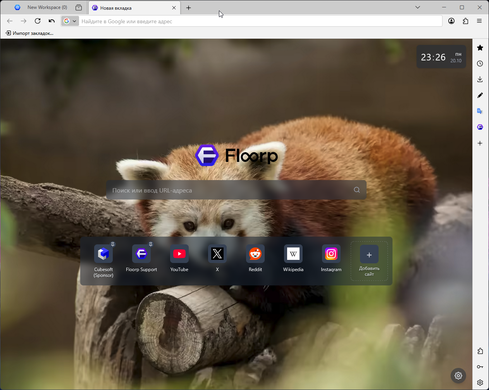489x390 pixels.
Task: Click Импорт закладок bookmark button
Action: click(x=29, y=33)
